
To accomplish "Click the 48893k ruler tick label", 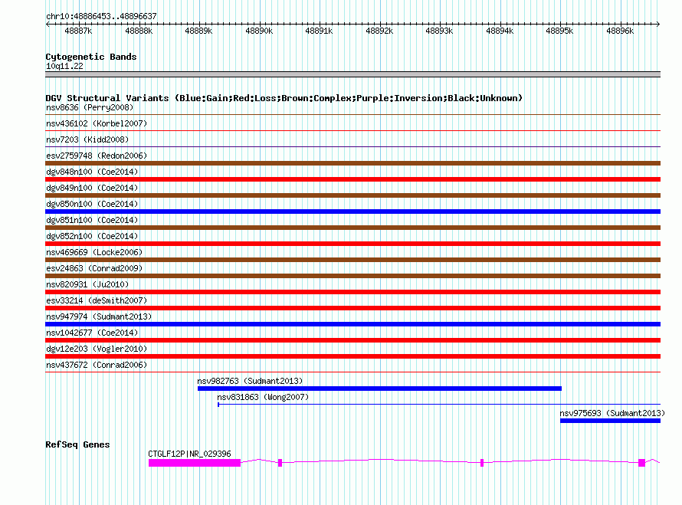I will click(439, 31).
